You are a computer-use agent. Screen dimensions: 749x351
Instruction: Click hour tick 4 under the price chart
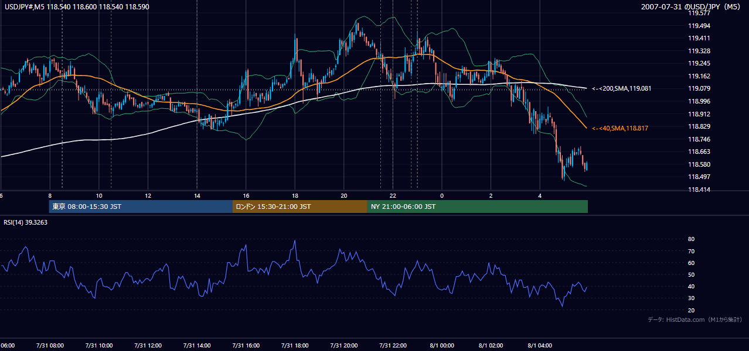[540, 195]
